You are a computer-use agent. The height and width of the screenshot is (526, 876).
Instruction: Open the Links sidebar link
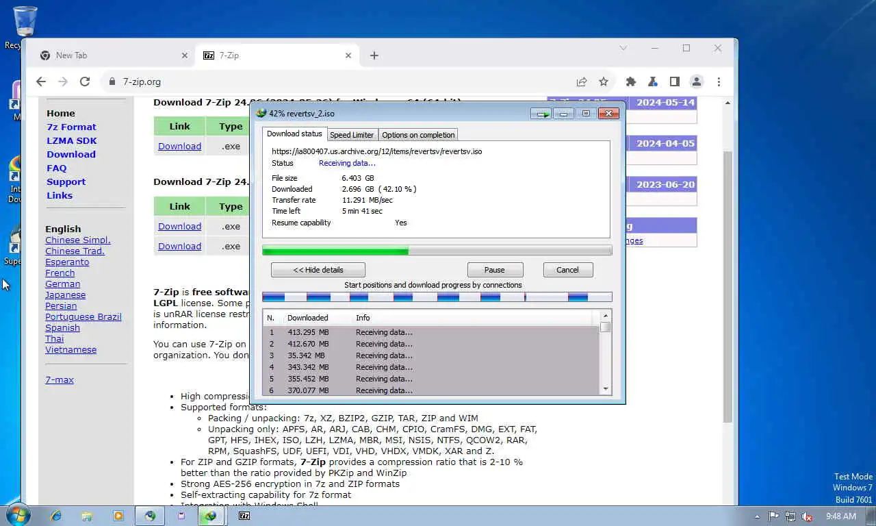pyautogui.click(x=60, y=195)
